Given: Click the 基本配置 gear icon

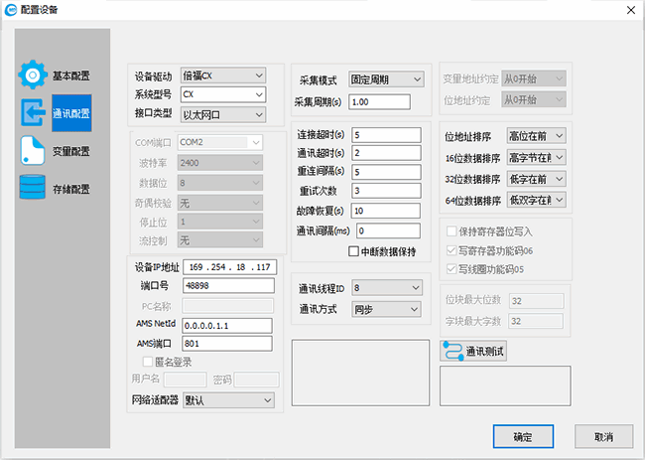Looking at the screenshot, I should pyautogui.click(x=34, y=75).
